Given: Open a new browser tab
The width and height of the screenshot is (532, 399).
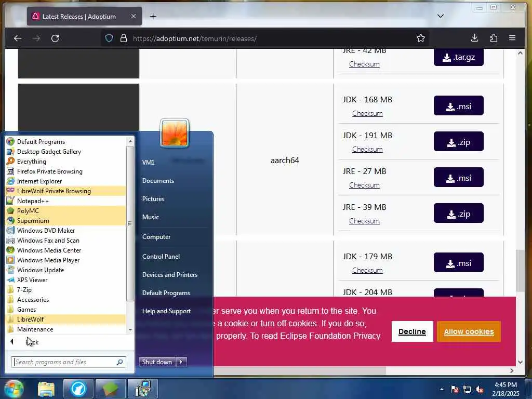Looking at the screenshot, I should [x=153, y=16].
